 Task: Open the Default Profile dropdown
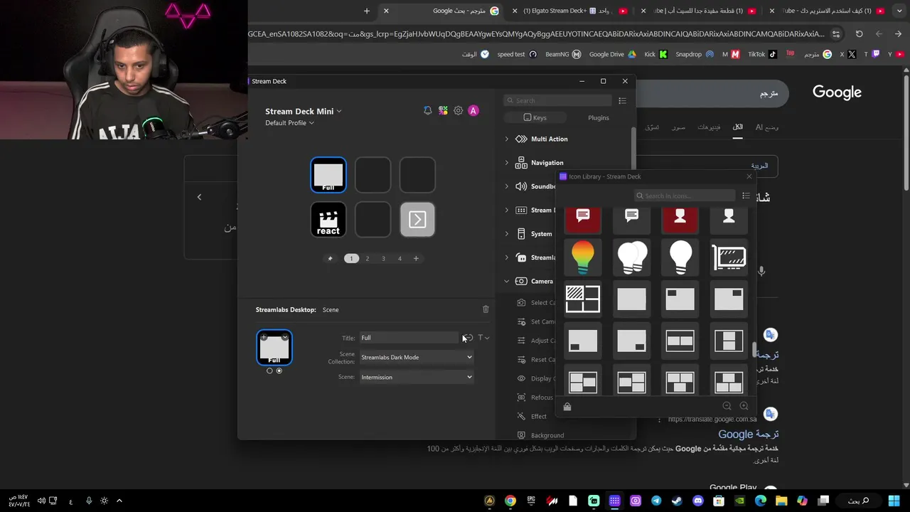click(x=289, y=123)
